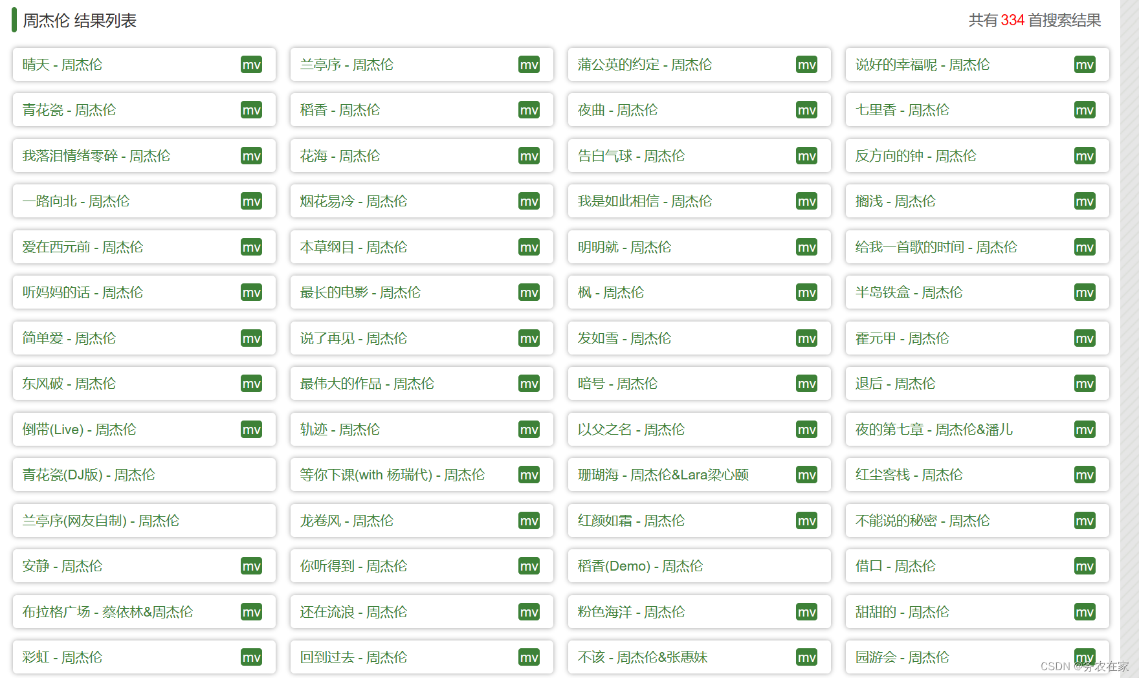Click mv icon for 枫 - 周杰伦
The height and width of the screenshot is (678, 1139).
pyautogui.click(x=806, y=292)
